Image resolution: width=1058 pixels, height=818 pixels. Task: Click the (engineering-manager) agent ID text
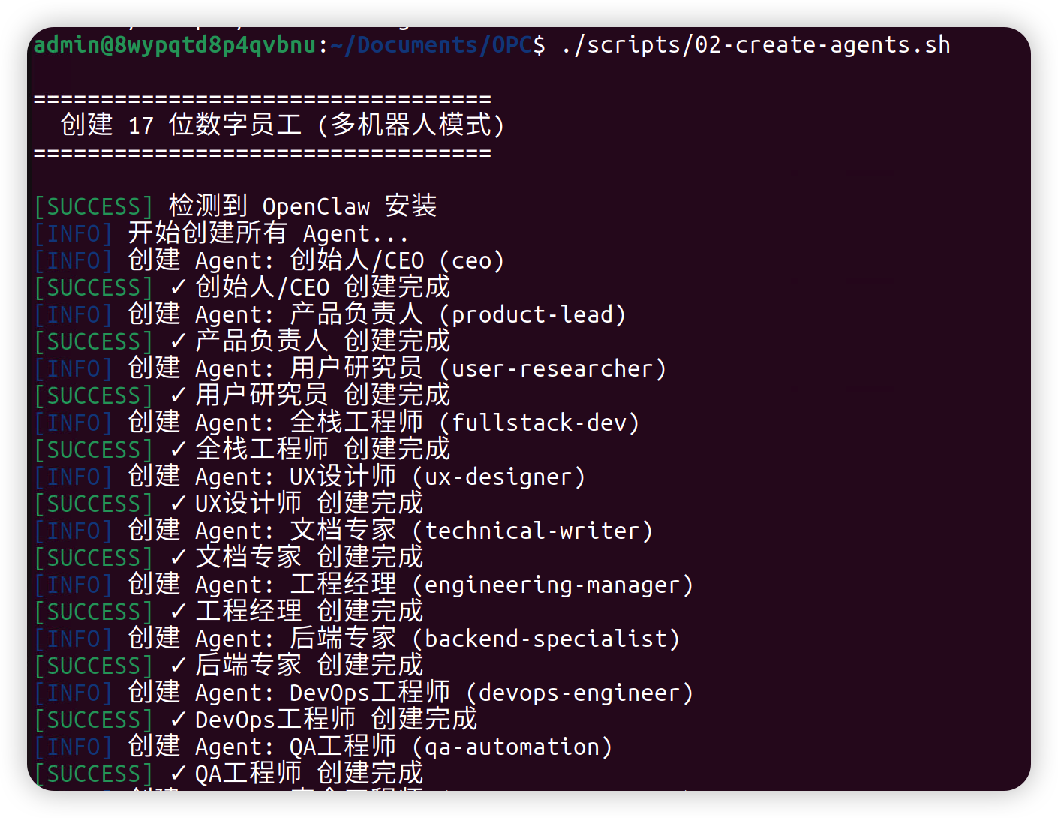tap(553, 585)
